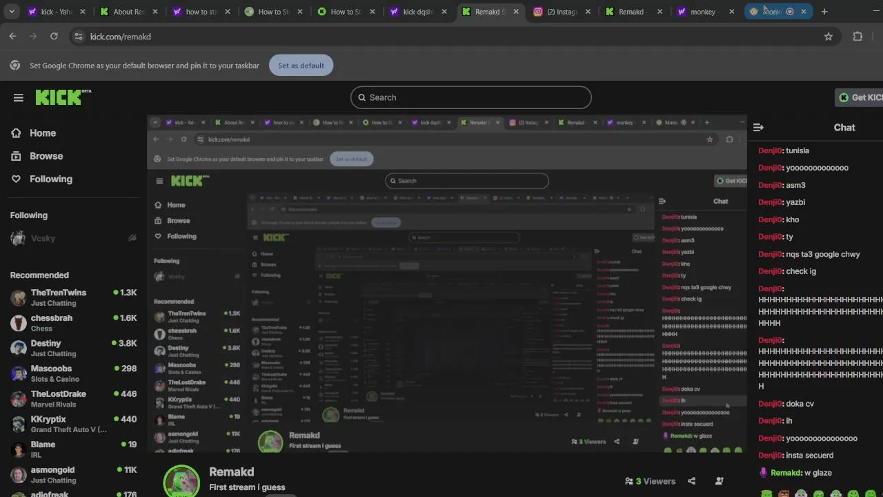The width and height of the screenshot is (883, 497).
Task: Reload the kick.com/remakd page
Action: 54,37
